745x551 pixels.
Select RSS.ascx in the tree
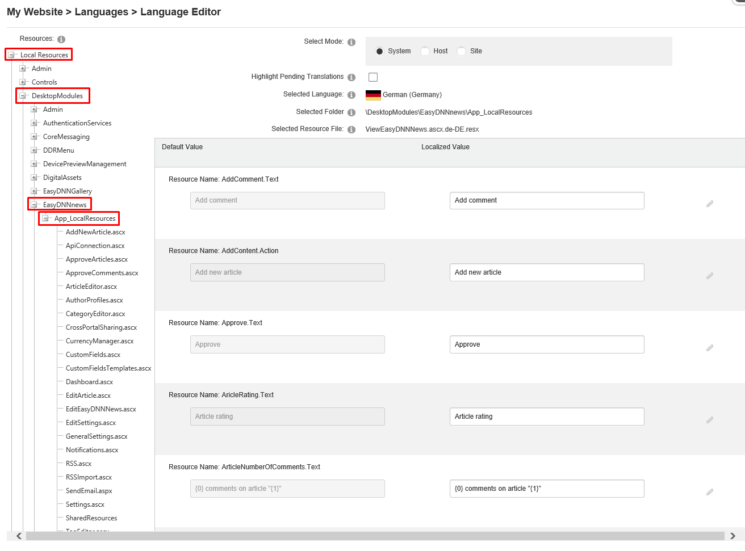[78, 464]
